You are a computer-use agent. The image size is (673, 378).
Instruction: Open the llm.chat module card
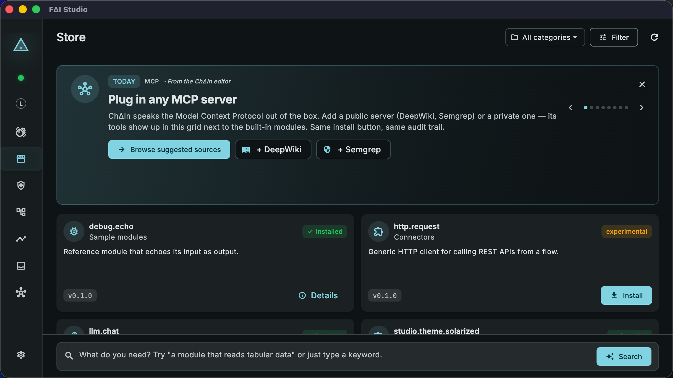[x=205, y=327]
